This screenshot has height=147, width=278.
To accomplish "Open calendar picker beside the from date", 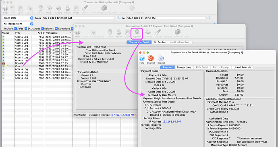I will pyautogui.click(x=118, y=18).
